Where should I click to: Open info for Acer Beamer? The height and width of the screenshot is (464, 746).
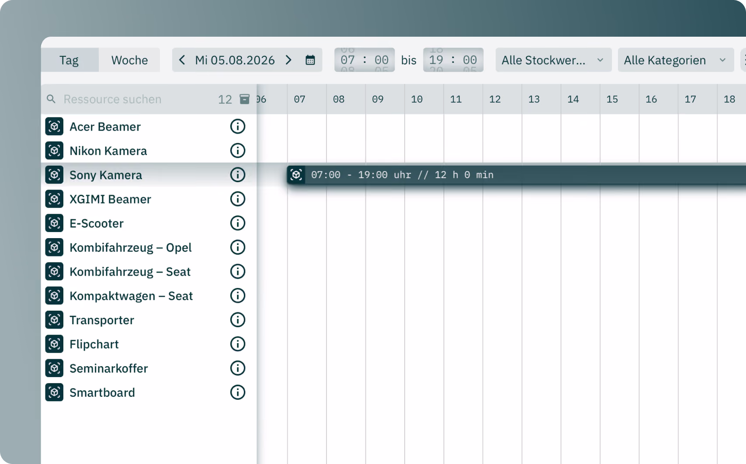pyautogui.click(x=238, y=127)
